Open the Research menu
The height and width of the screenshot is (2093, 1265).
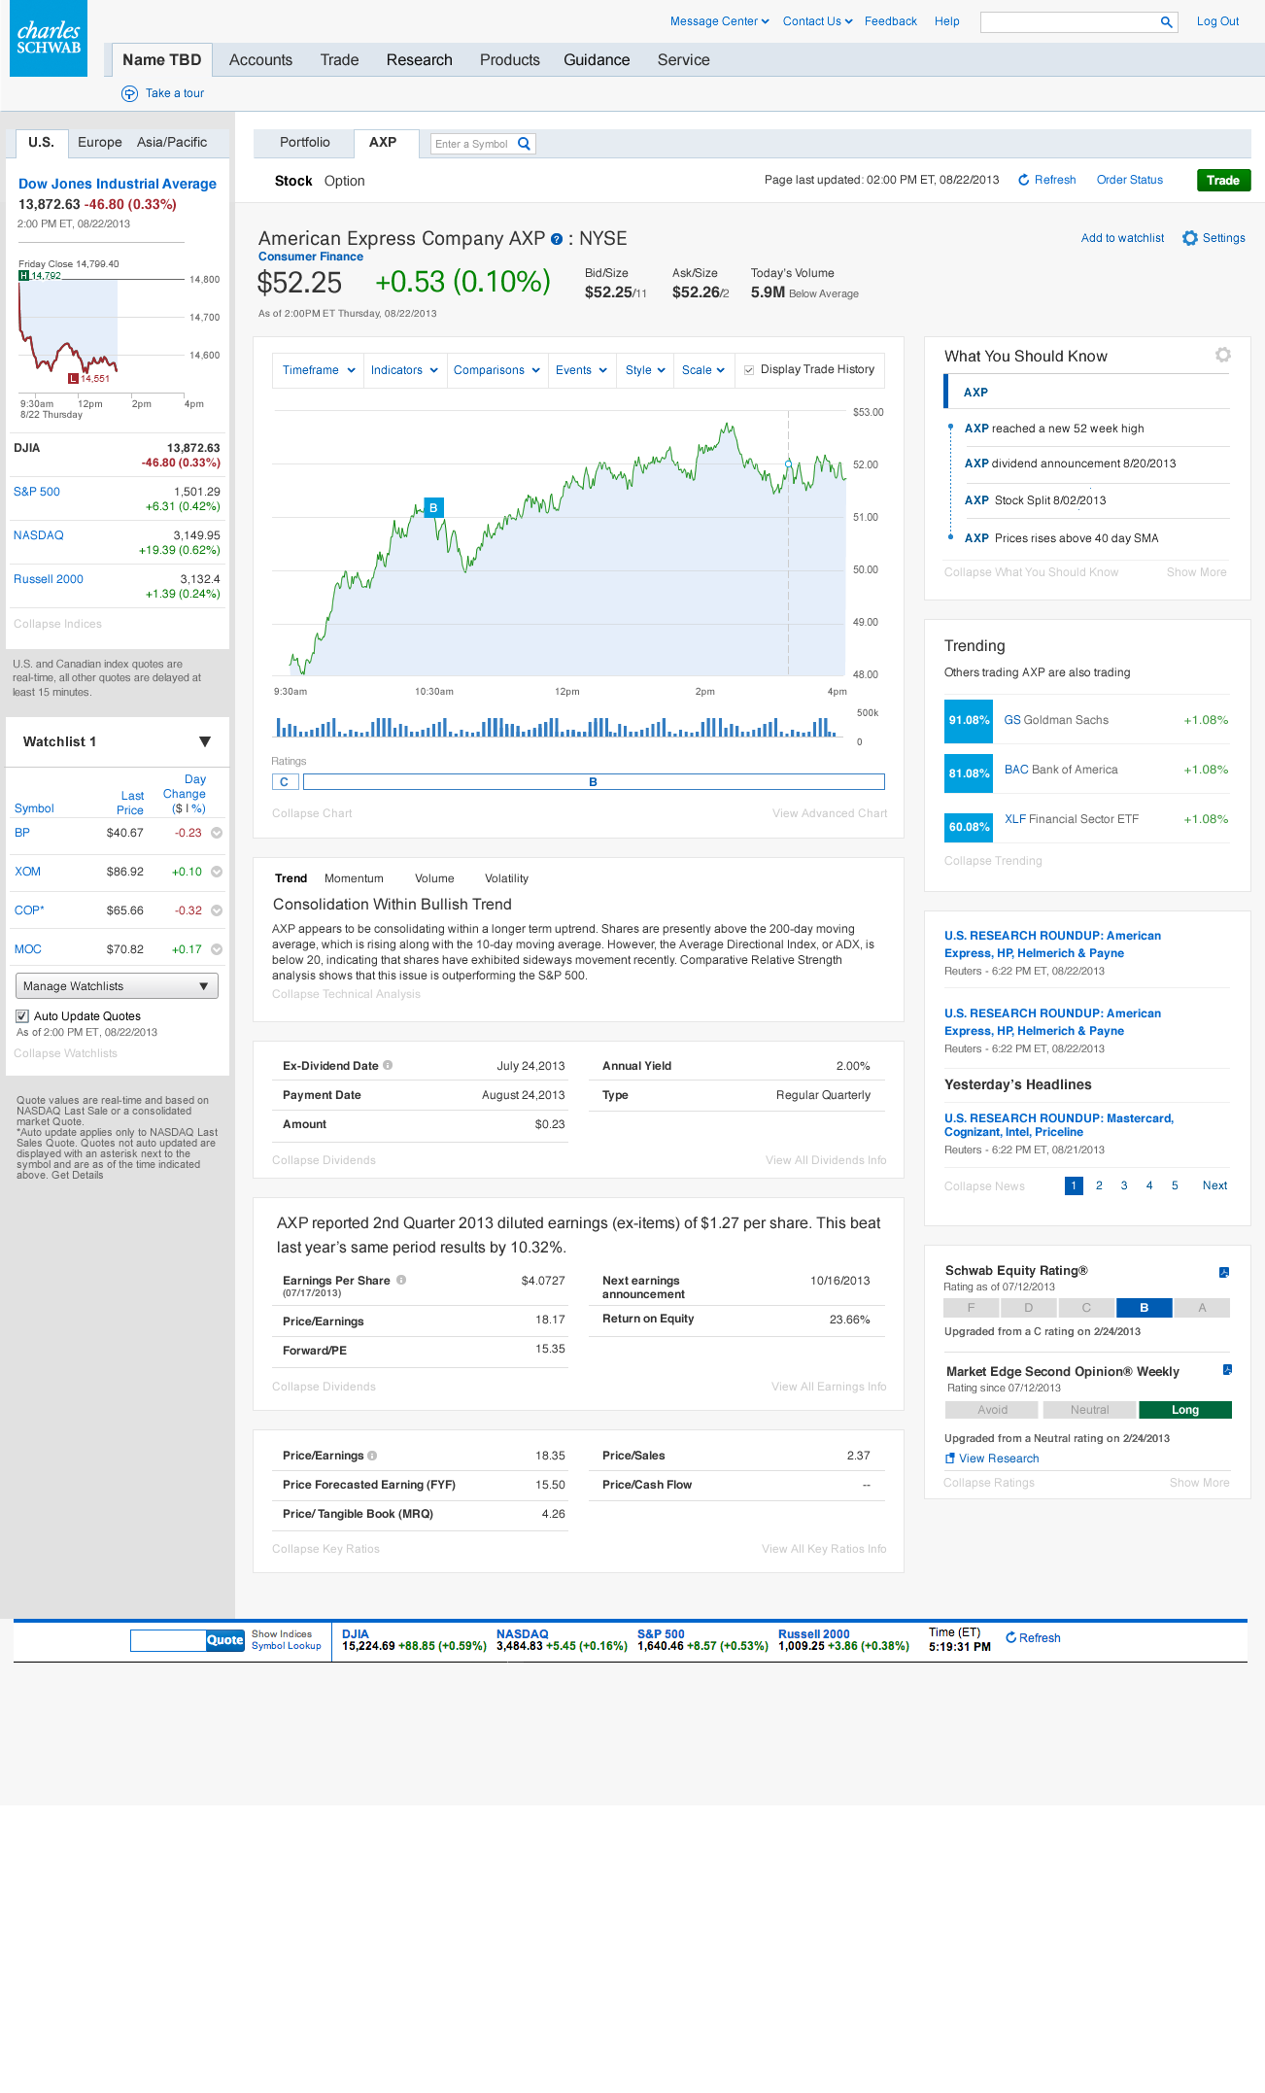click(x=419, y=60)
